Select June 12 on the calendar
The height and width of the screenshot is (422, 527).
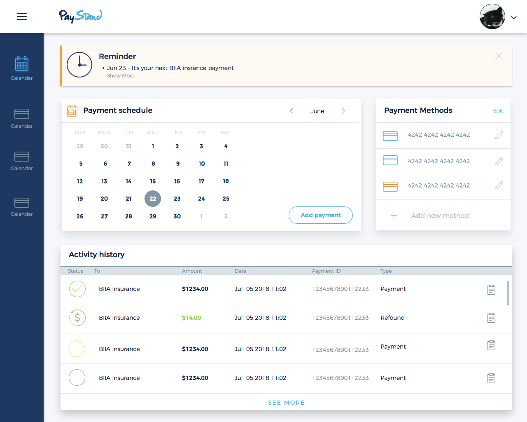[80, 181]
